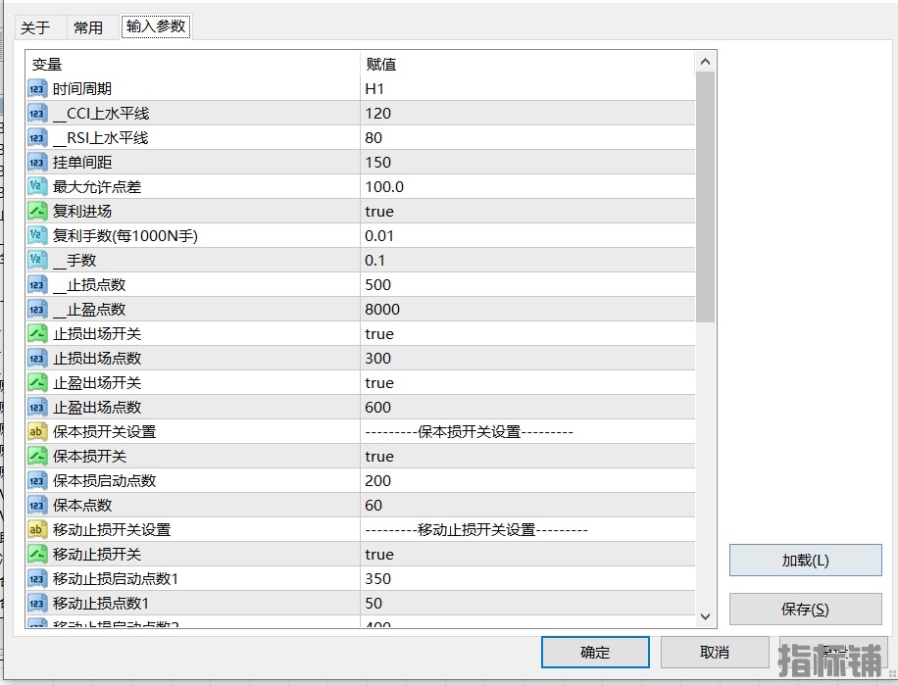Click the string icon beside 保本损开关设置
Viewport: 898px width, 685px height.
coord(37,432)
